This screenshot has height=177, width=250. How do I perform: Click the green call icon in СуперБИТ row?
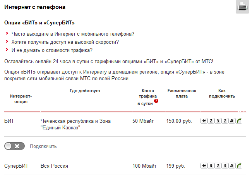click(x=239, y=166)
